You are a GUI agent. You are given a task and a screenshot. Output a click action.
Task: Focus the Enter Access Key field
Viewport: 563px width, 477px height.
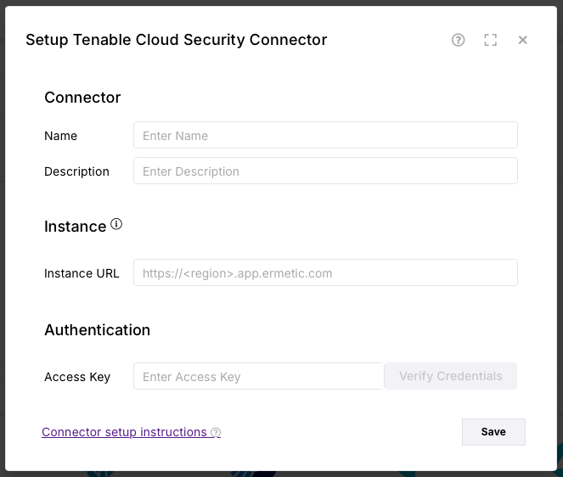258,376
